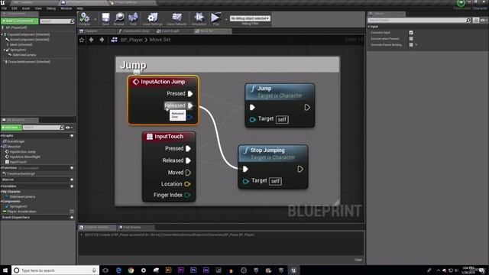Click the BP_Player breadcrumb link
The height and width of the screenshot is (275, 489).
pyautogui.click(x=131, y=40)
